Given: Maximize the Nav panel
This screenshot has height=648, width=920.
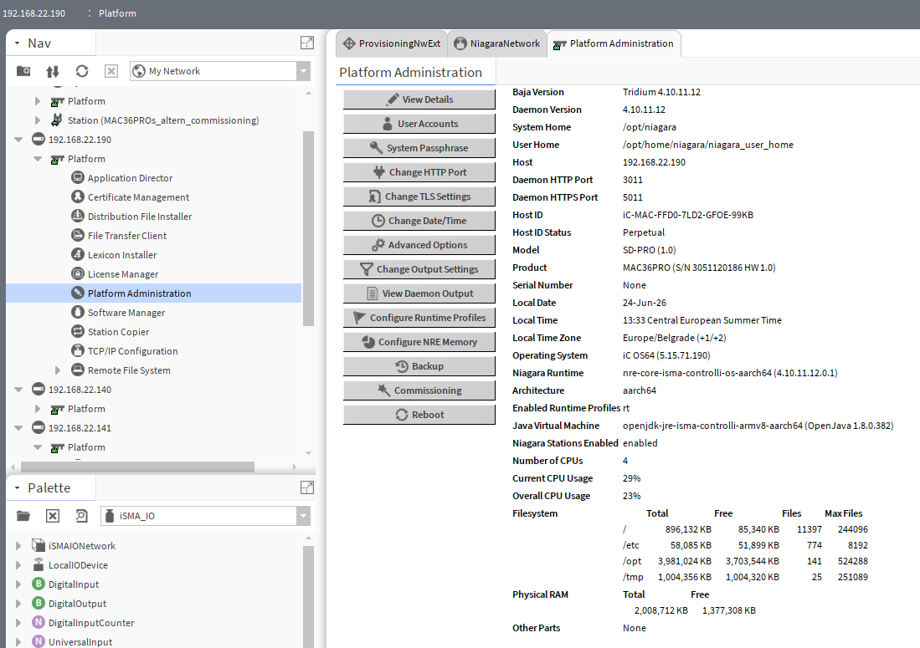Looking at the screenshot, I should tap(307, 43).
